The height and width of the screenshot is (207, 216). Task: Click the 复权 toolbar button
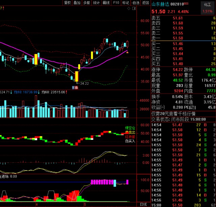[67, 3]
